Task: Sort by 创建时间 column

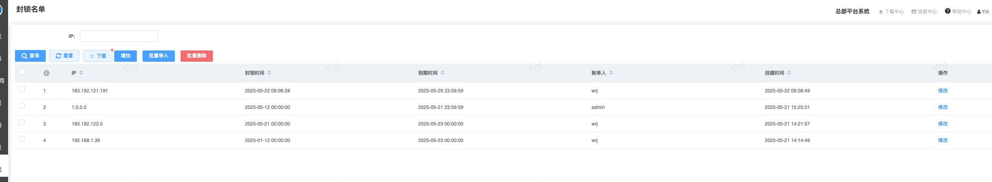Action: tap(789, 73)
